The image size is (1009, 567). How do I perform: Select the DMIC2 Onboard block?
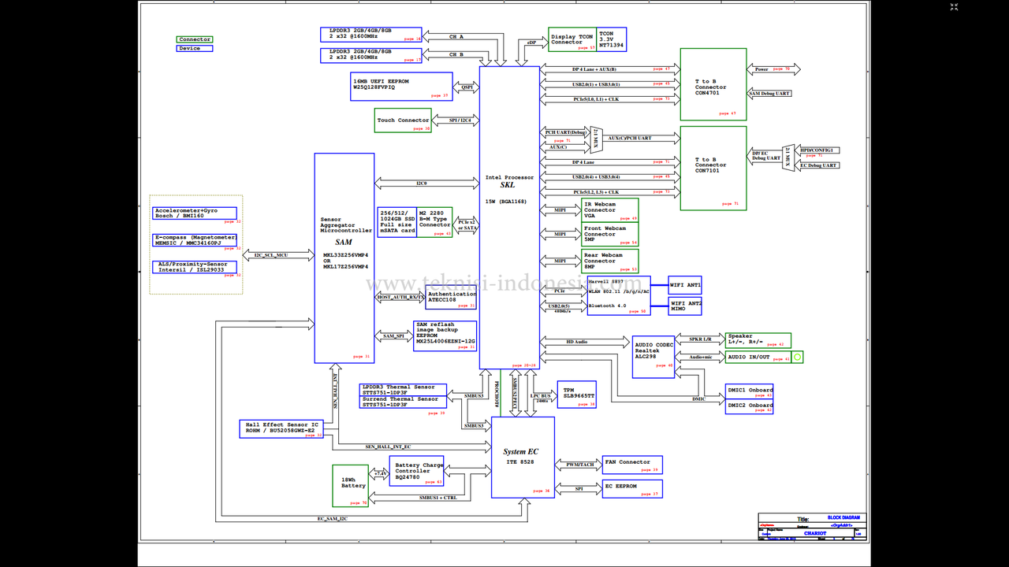point(749,406)
